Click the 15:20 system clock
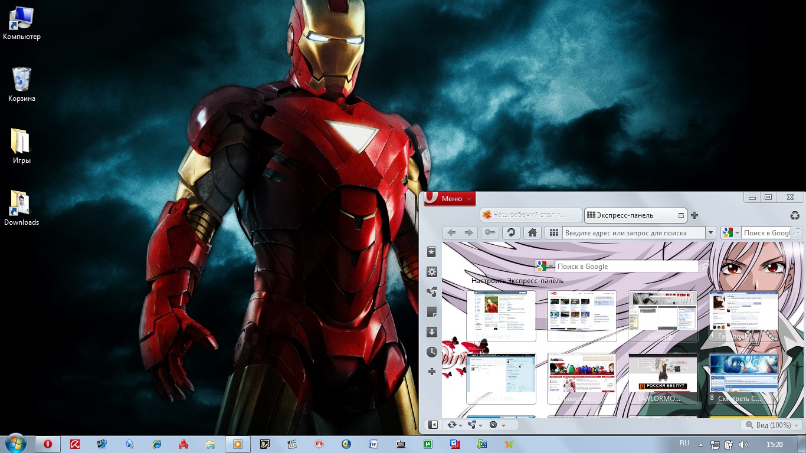 [775, 444]
